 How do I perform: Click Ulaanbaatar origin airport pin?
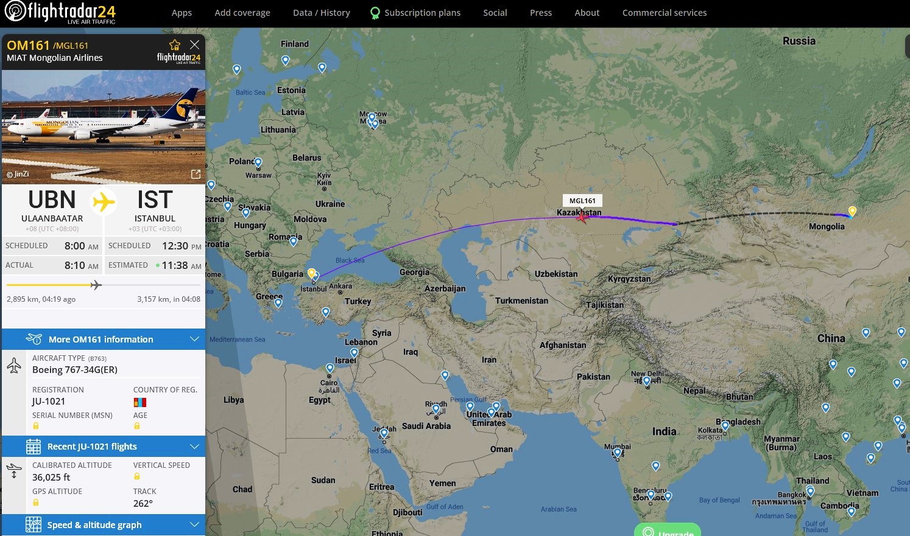(852, 211)
